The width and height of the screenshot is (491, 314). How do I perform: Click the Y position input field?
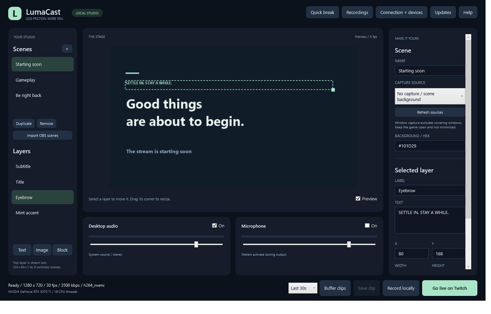click(449, 254)
